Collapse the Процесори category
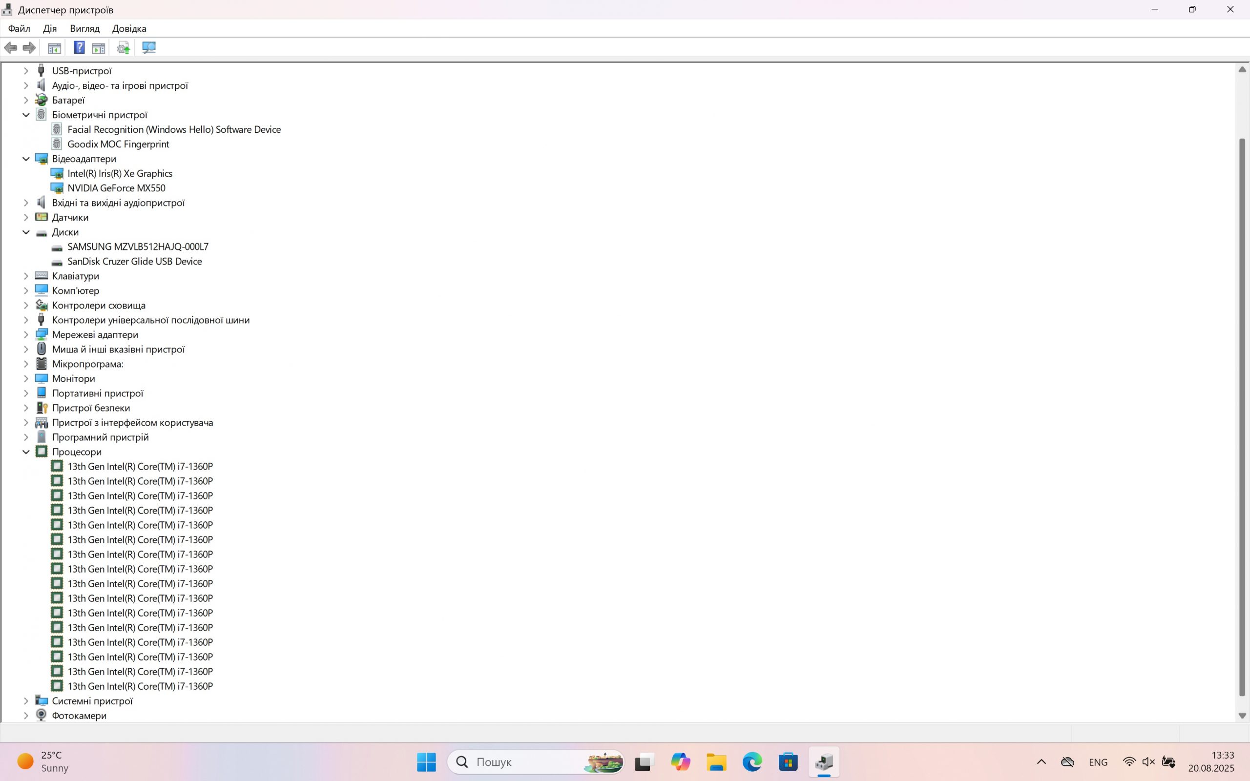Viewport: 1250px width, 781px height. [26, 452]
